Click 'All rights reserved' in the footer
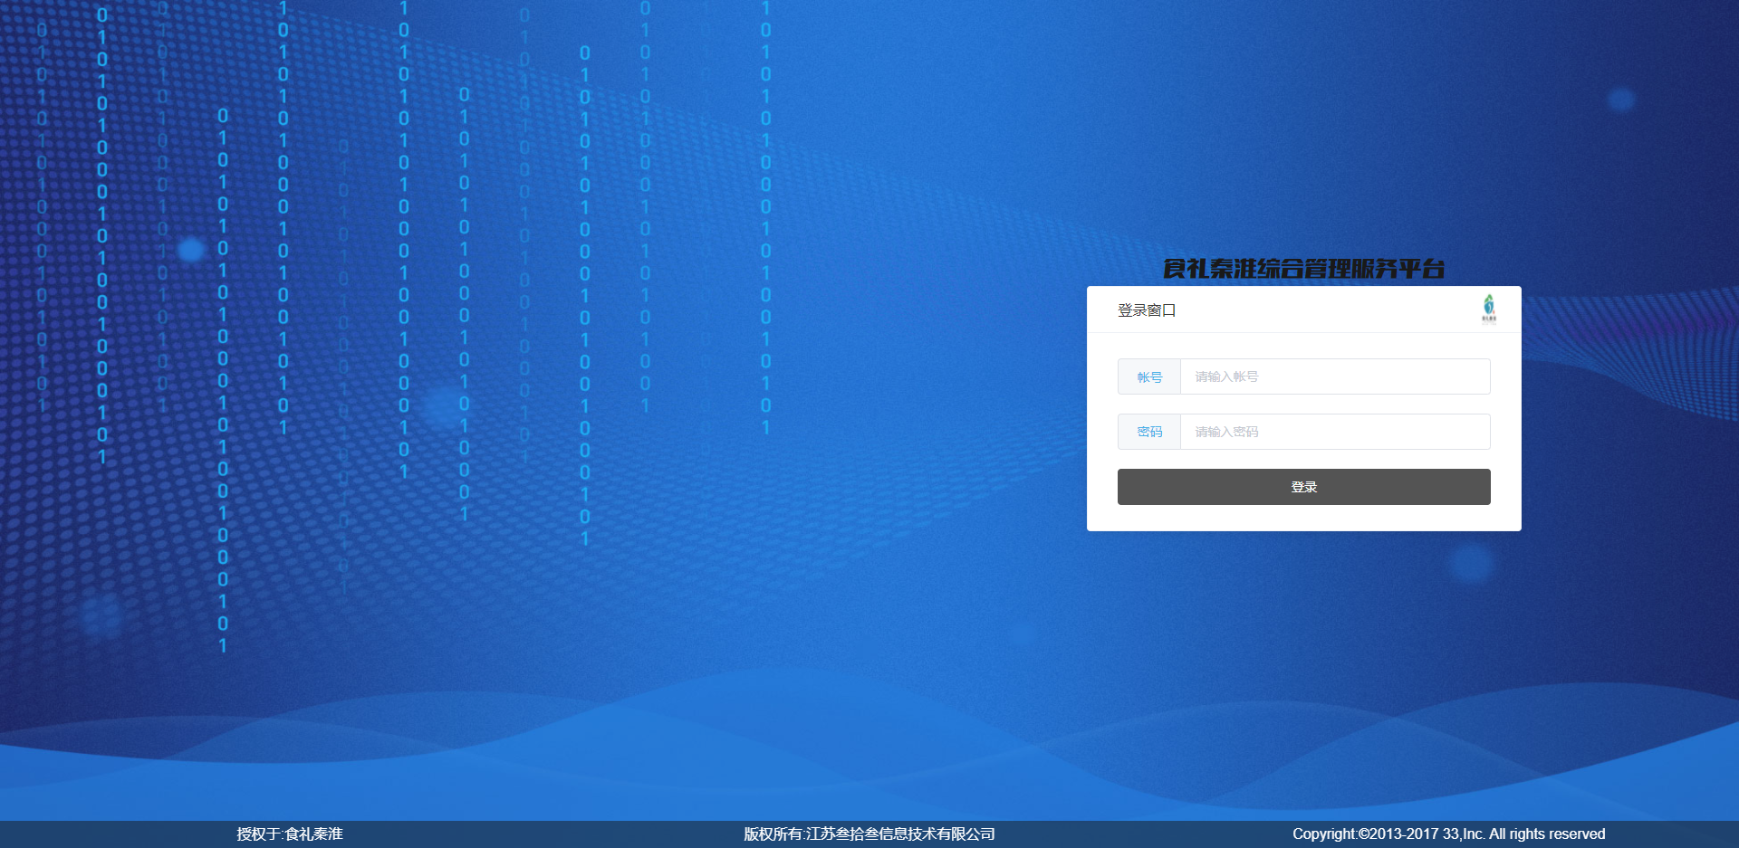The width and height of the screenshot is (1739, 848). coord(1547,834)
